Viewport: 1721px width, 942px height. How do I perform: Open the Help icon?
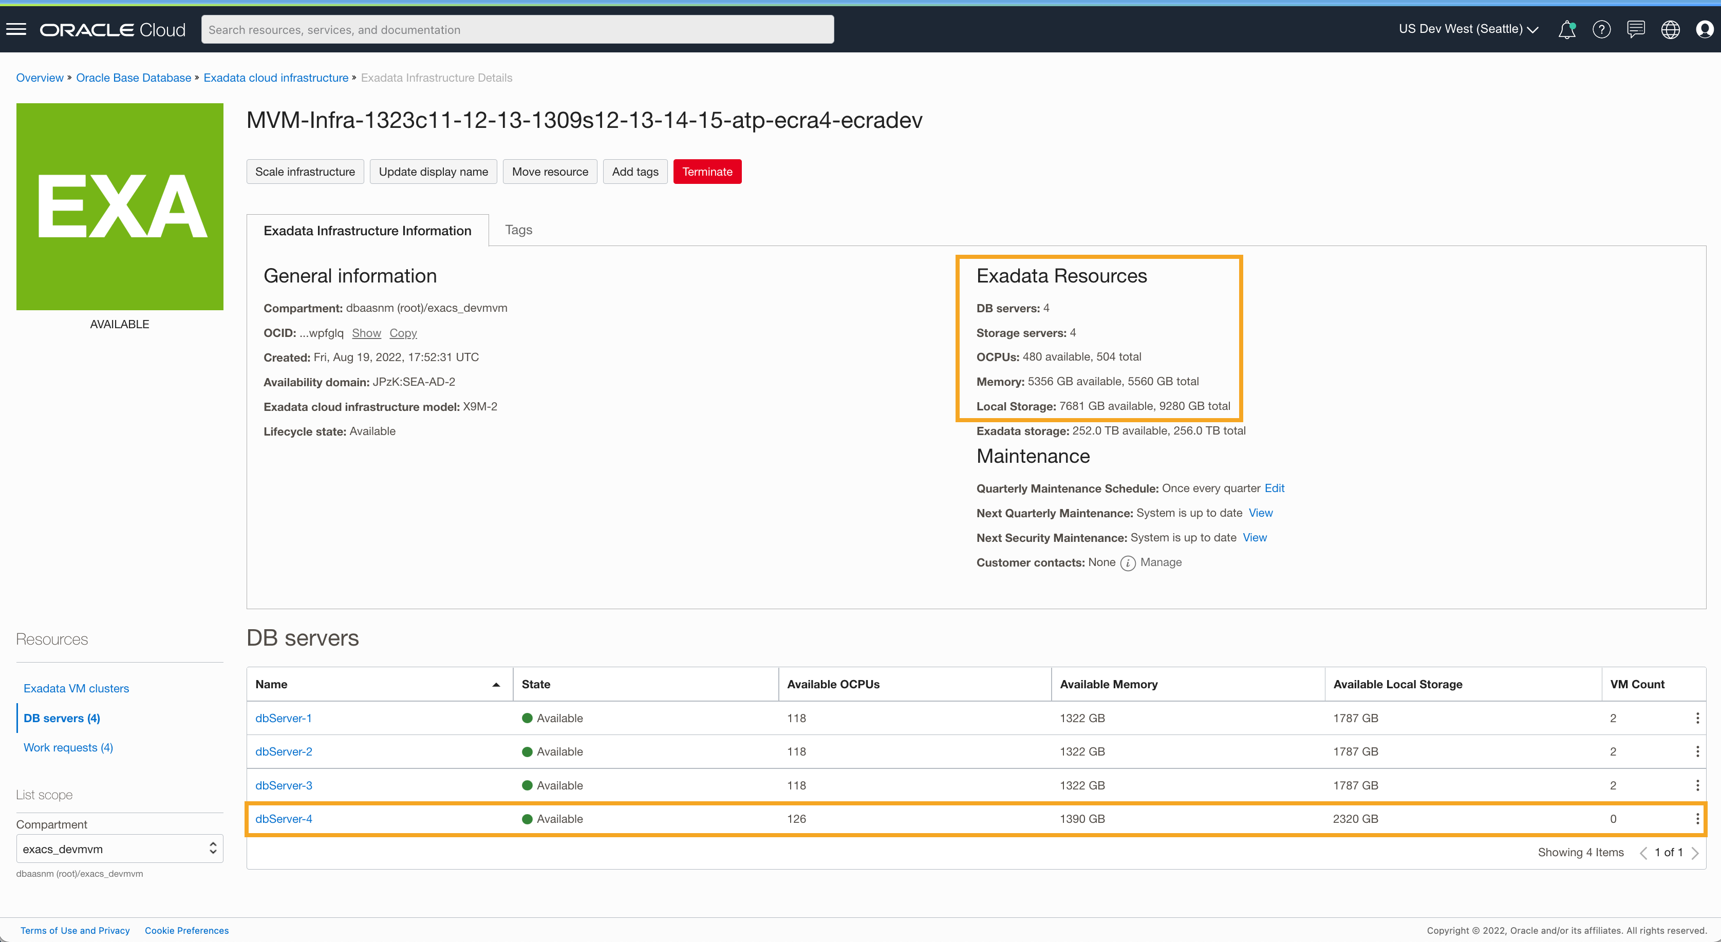[x=1601, y=29]
